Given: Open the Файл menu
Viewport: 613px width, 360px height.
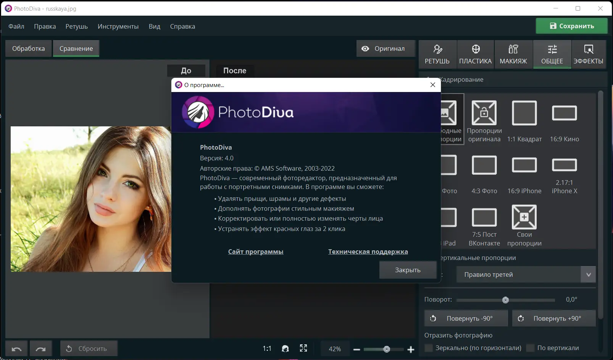Looking at the screenshot, I should 16,26.
